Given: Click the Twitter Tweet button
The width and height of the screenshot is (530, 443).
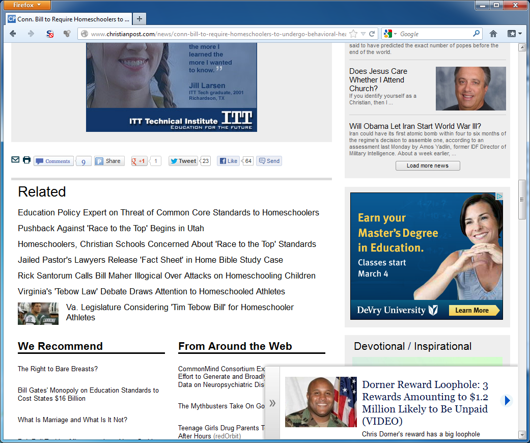Looking at the screenshot, I should tap(183, 161).
